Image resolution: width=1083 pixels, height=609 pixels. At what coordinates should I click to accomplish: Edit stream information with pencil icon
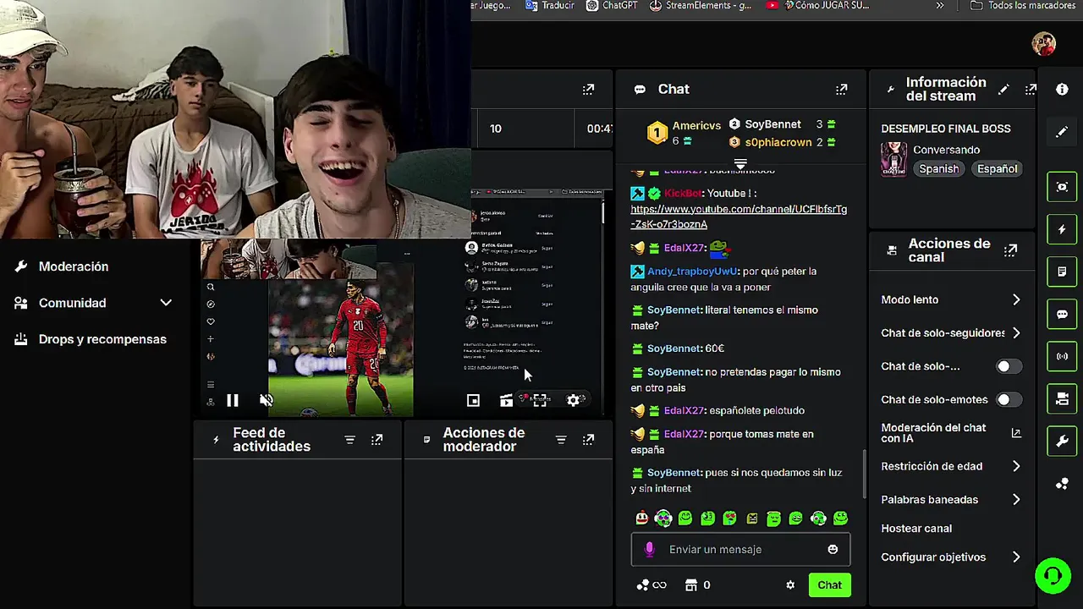[x=1003, y=89]
